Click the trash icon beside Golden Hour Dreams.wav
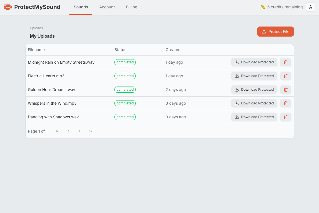 pyautogui.click(x=285, y=89)
